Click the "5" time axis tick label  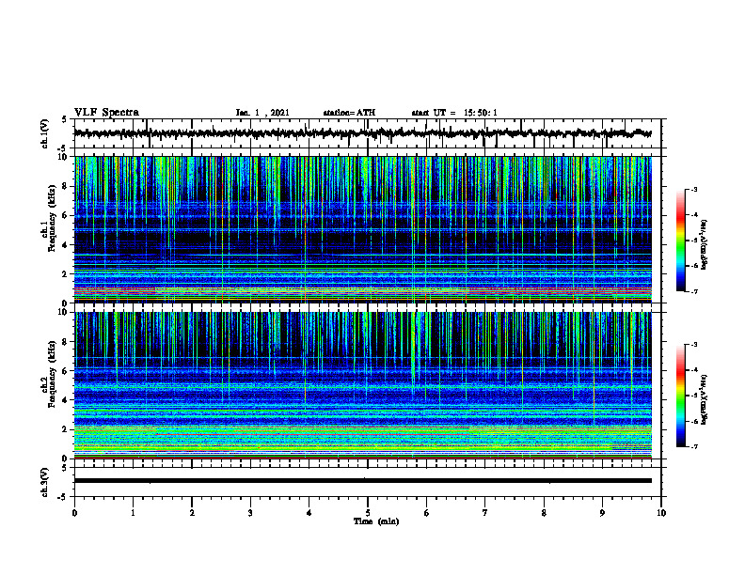368,513
